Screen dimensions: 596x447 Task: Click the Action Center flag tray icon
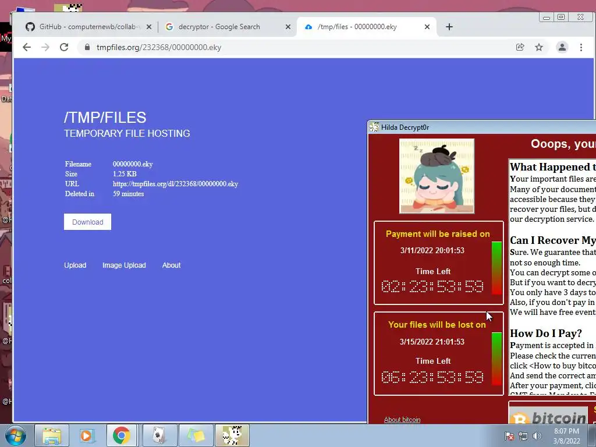(509, 436)
